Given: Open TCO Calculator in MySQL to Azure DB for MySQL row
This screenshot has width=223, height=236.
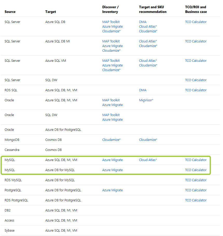Looking at the screenshot, I should (x=196, y=170).
